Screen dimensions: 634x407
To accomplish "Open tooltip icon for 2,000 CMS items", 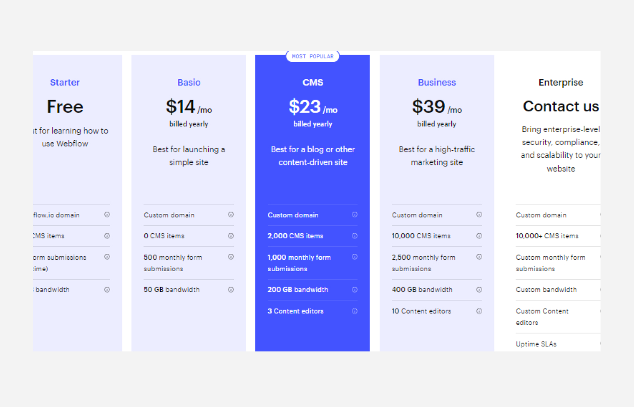I will click(355, 236).
